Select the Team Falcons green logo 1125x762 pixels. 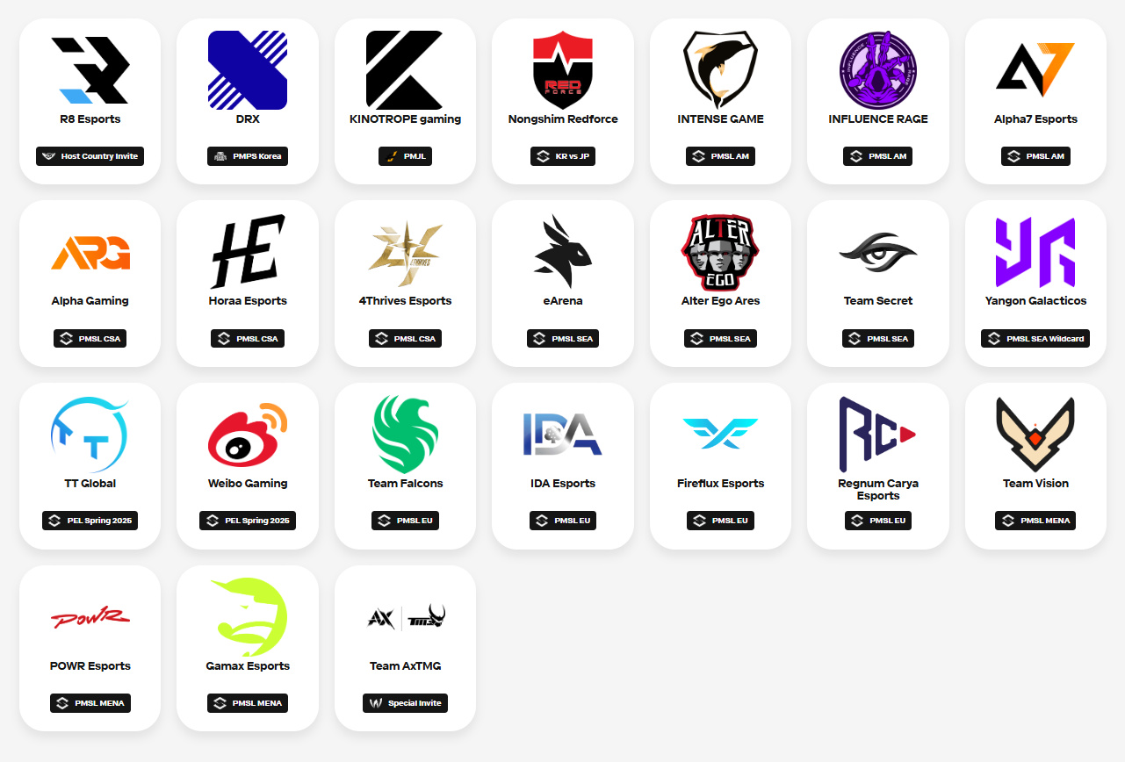[x=406, y=435]
